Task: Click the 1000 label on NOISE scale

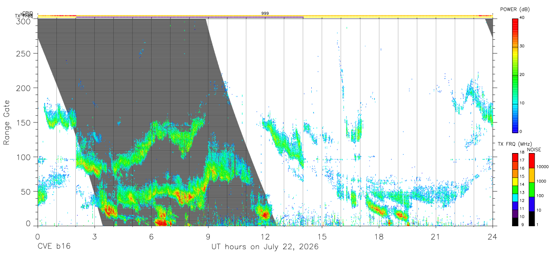Action: [541, 181]
